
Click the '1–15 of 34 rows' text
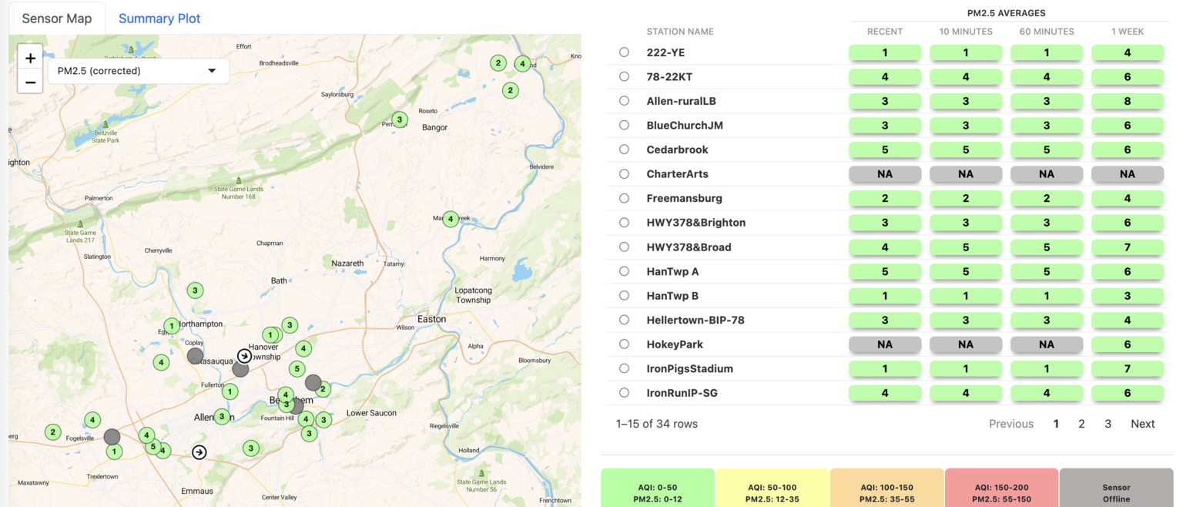tap(656, 424)
